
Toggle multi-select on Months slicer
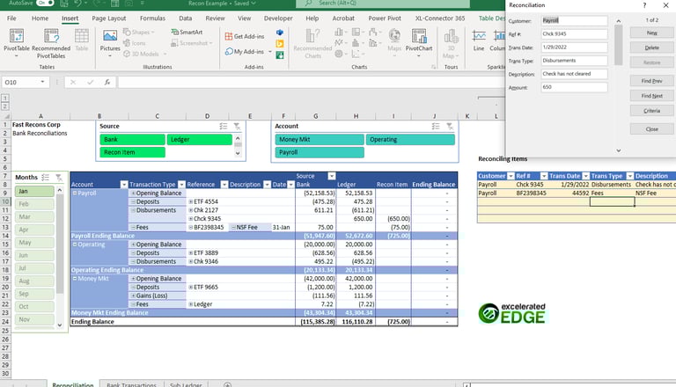tap(45, 177)
